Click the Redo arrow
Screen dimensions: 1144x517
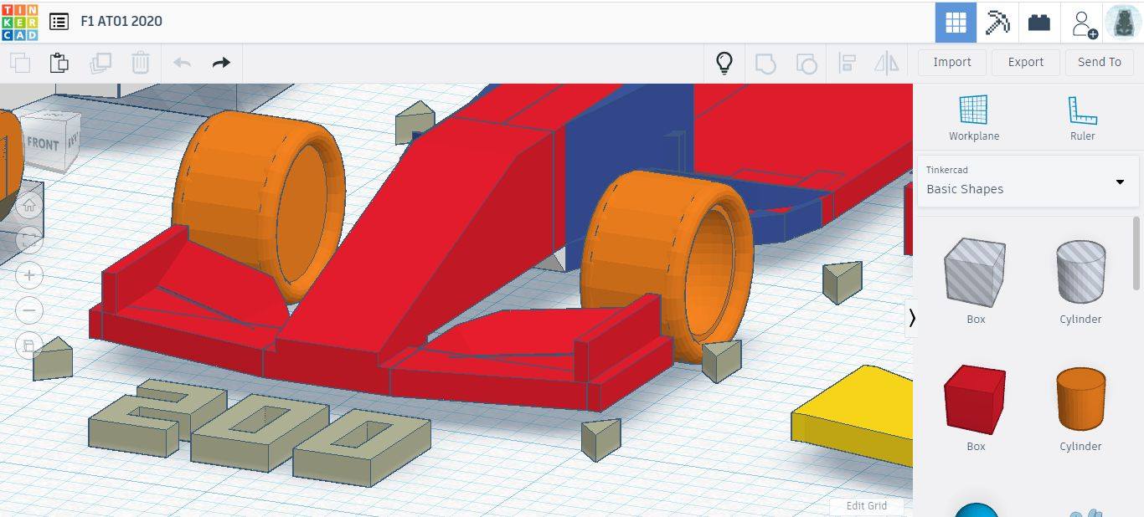(221, 63)
